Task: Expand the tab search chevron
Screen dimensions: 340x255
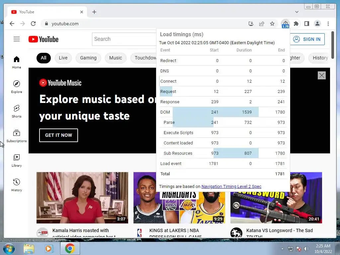Action: click(x=297, y=12)
